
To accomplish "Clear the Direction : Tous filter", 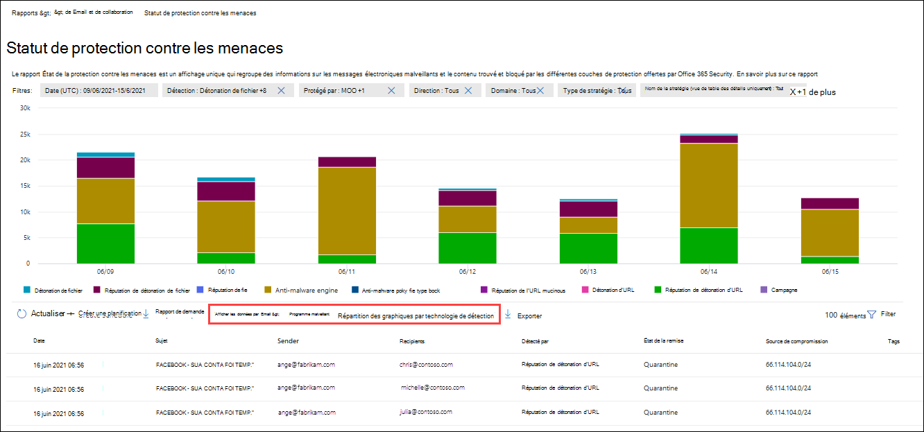I will 468,90.
